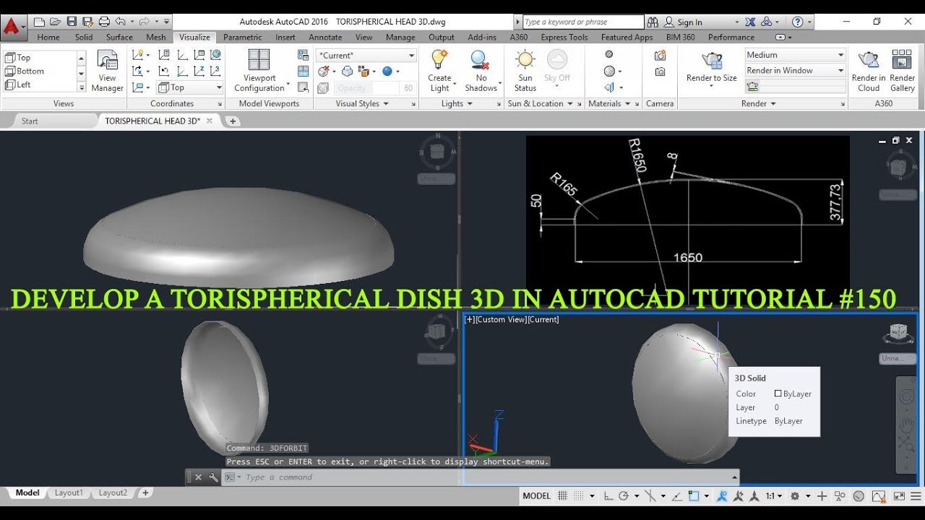Image resolution: width=925 pixels, height=520 pixels.
Task: Toggle Ortho mode in status bar
Action: click(x=608, y=496)
